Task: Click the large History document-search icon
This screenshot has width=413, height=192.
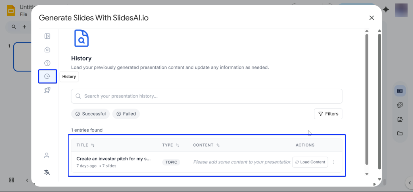Action: (x=81, y=38)
